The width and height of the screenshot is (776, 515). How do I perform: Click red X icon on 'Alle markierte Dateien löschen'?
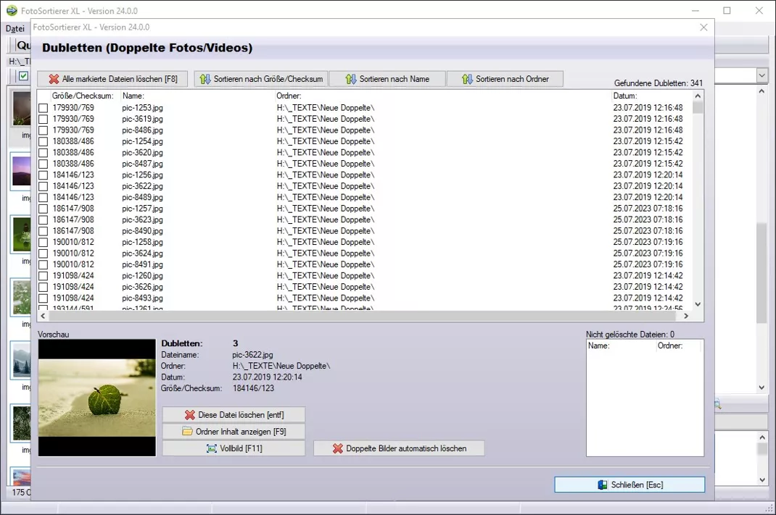tap(54, 79)
